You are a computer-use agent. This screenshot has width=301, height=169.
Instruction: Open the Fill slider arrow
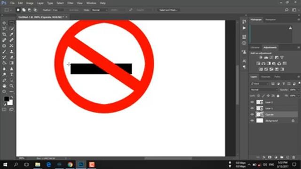[x=299, y=96]
